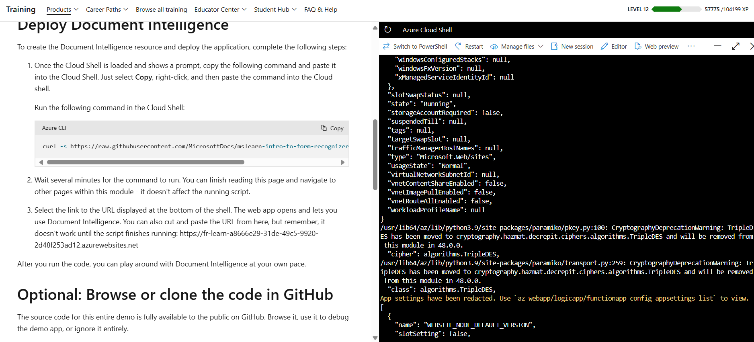Click the XP level progress bar
This screenshot has width=754, height=342.
(676, 9)
